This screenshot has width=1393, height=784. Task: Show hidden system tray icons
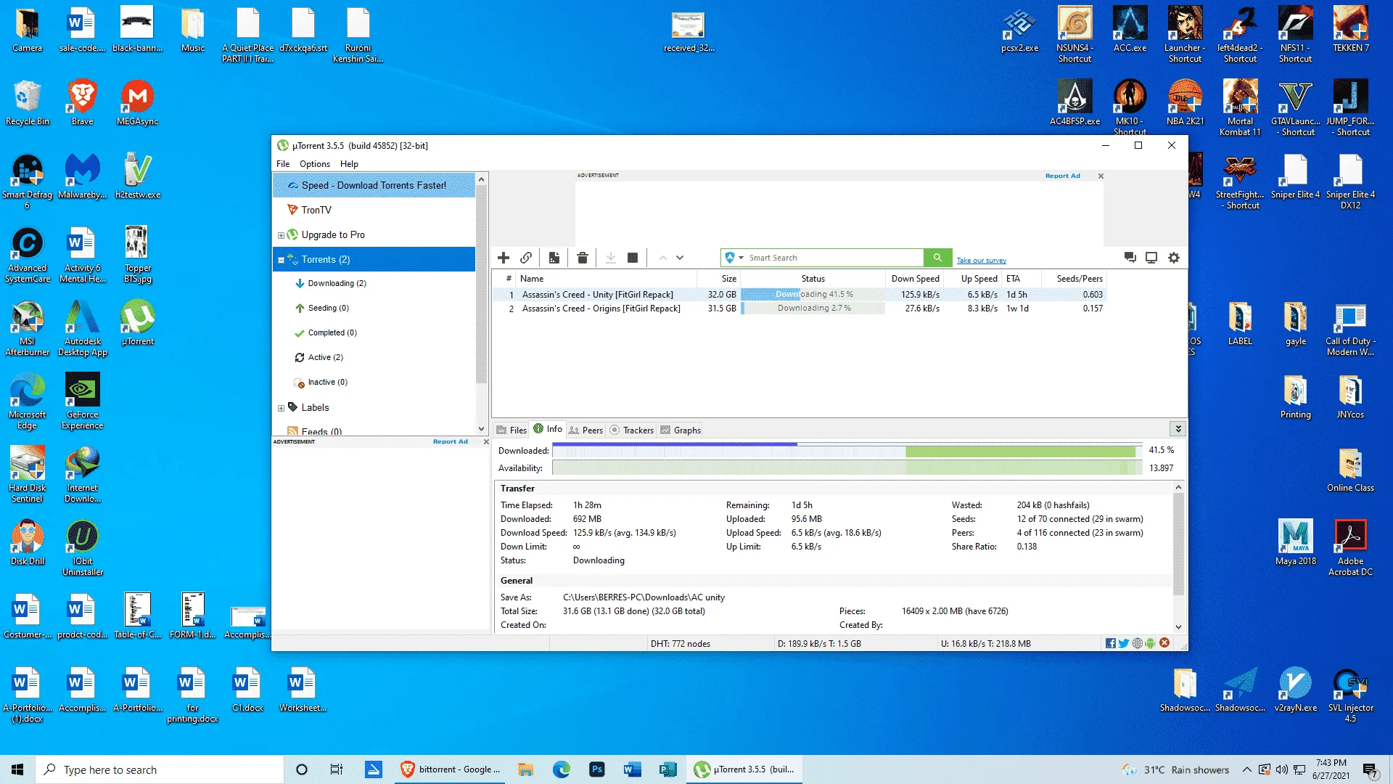pos(1246,769)
